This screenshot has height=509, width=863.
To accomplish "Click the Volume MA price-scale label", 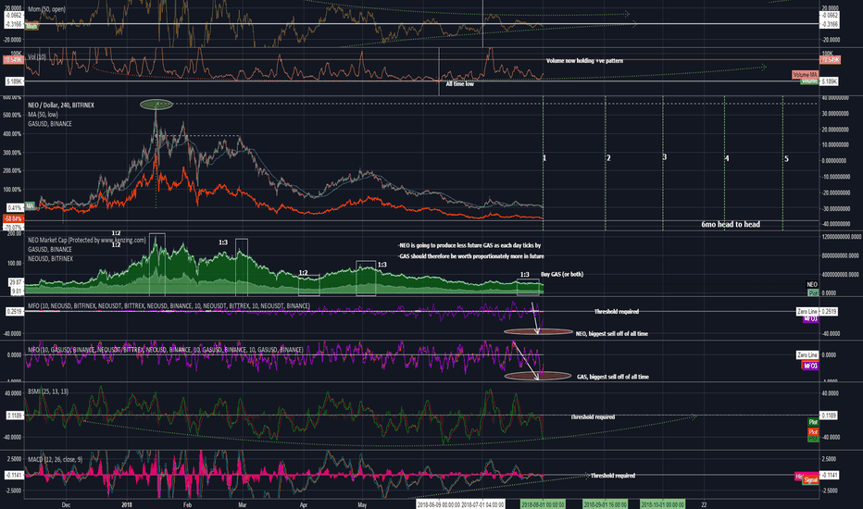I will pos(806,74).
